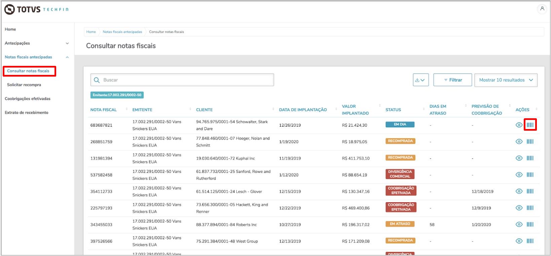Expand the Antecipações sidebar menu
This screenshot has width=551, height=256.
coord(37,43)
